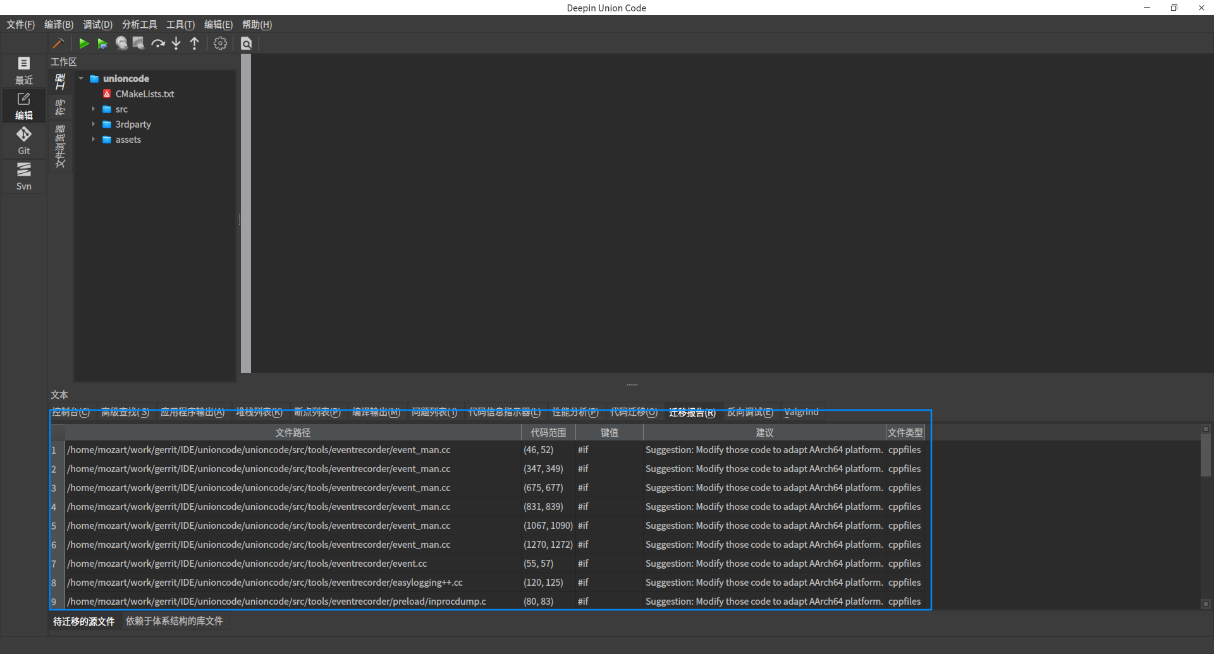Open the 调试(D) menu

97,25
